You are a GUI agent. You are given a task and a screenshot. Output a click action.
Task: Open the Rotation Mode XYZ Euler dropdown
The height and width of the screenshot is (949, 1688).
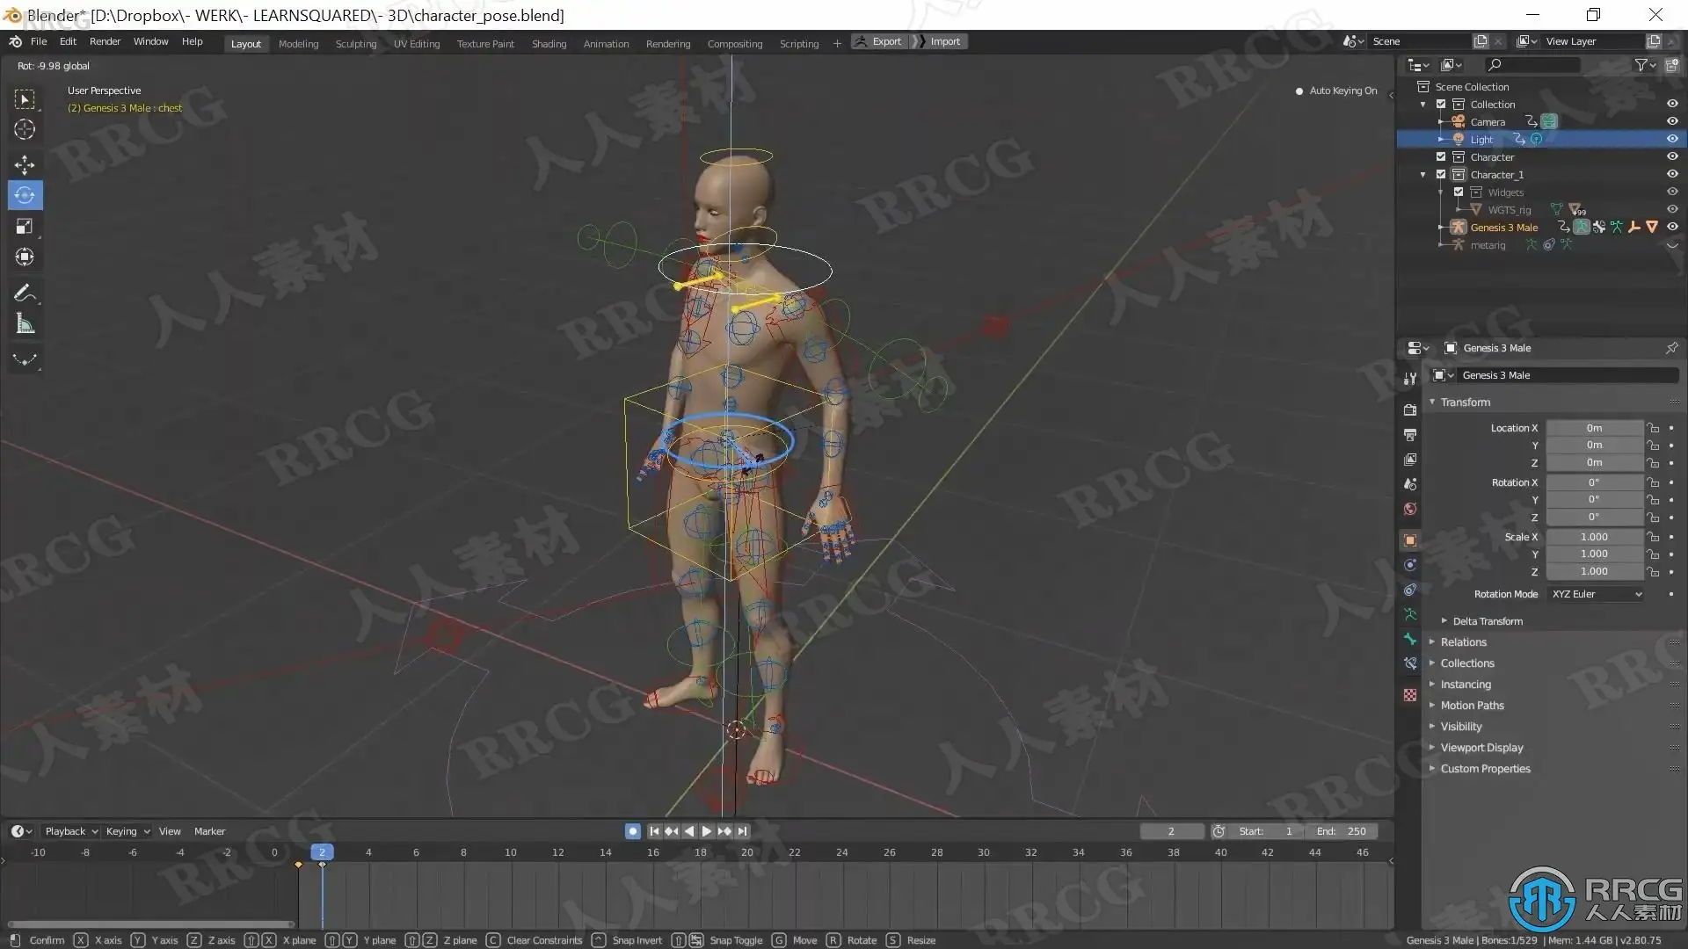click(x=1596, y=594)
